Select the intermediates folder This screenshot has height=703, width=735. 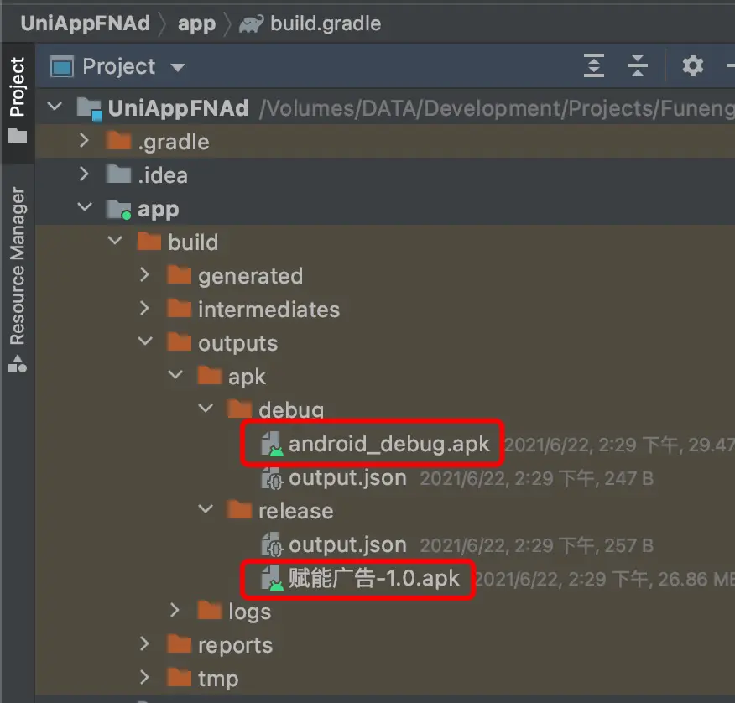click(x=268, y=310)
